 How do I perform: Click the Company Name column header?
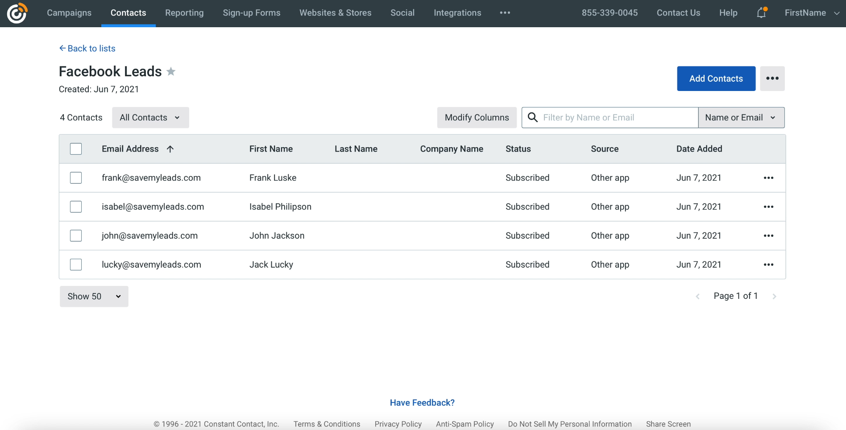[x=452, y=149]
